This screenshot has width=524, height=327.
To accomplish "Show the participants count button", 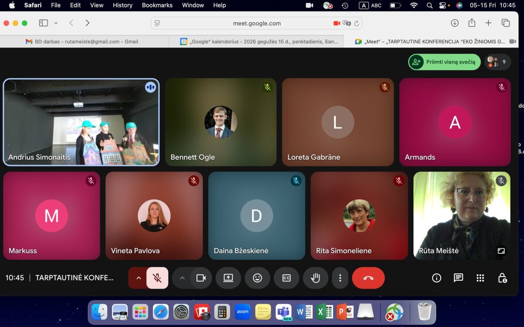I will coord(497,62).
